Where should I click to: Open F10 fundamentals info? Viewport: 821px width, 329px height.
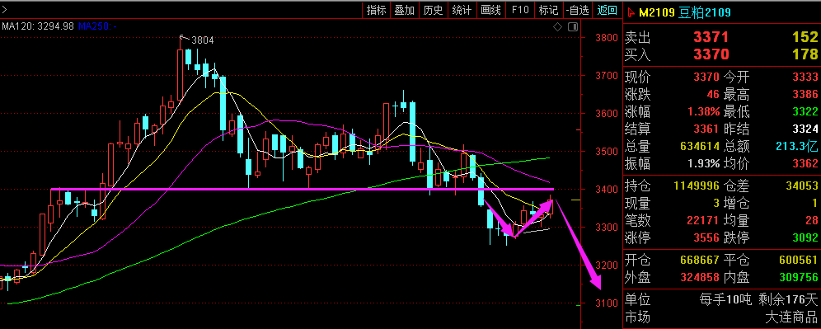520,10
